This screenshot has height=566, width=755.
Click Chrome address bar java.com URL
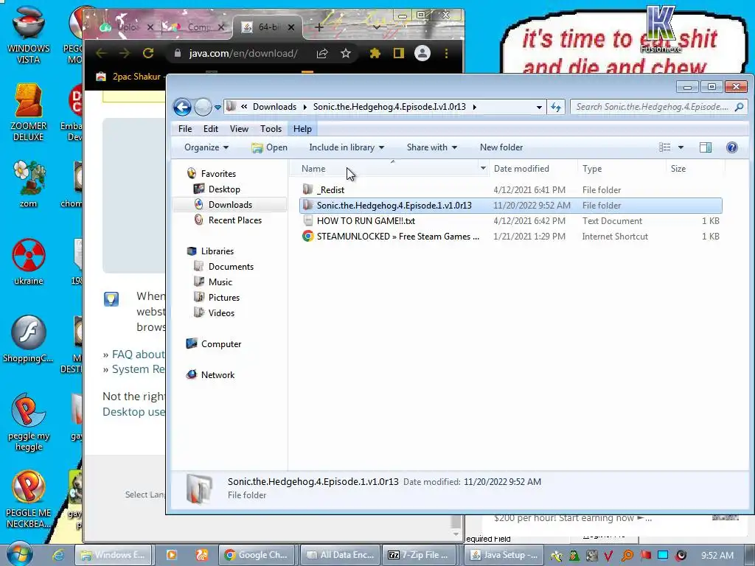243,53
